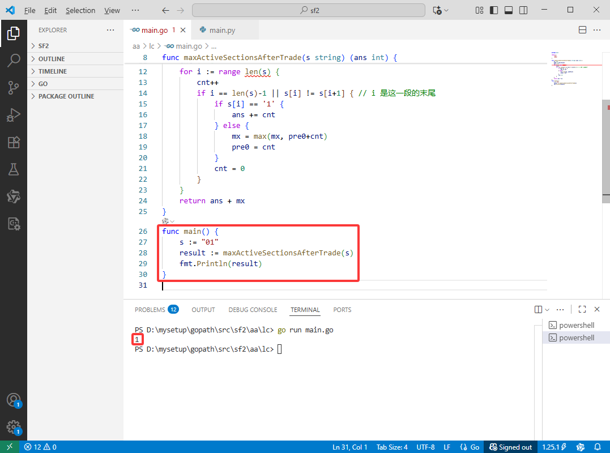
Task: Open the AI chat dropdown in title bar
Action: 446,11
